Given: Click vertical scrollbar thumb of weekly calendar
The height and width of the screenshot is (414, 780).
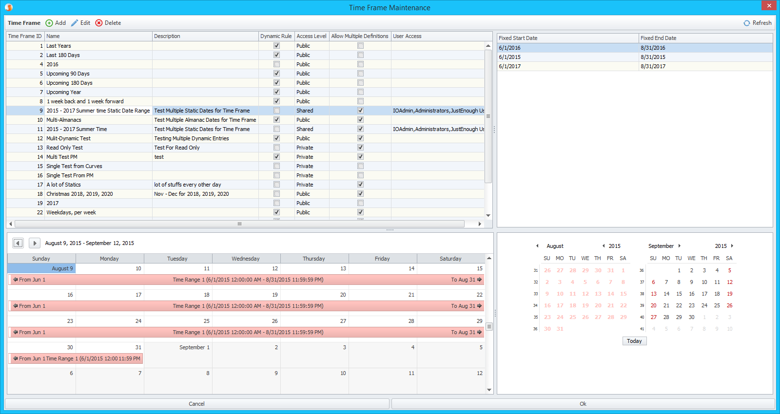Looking at the screenshot, I should click(x=489, y=327).
